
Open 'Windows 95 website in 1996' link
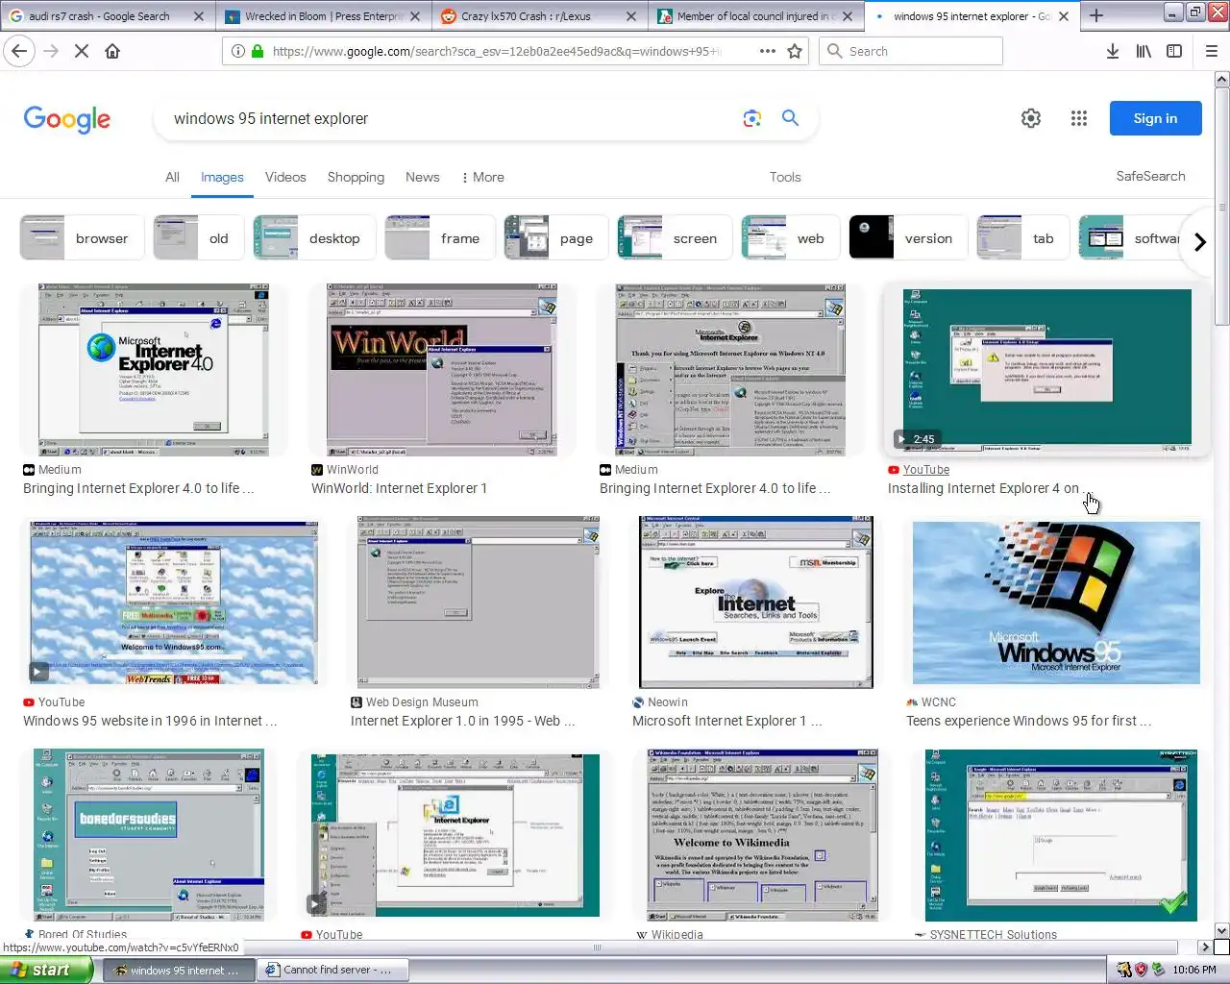(x=150, y=721)
